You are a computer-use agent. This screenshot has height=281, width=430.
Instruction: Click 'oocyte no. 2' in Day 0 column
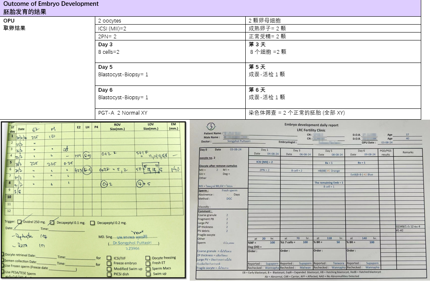pyautogui.click(x=207, y=158)
